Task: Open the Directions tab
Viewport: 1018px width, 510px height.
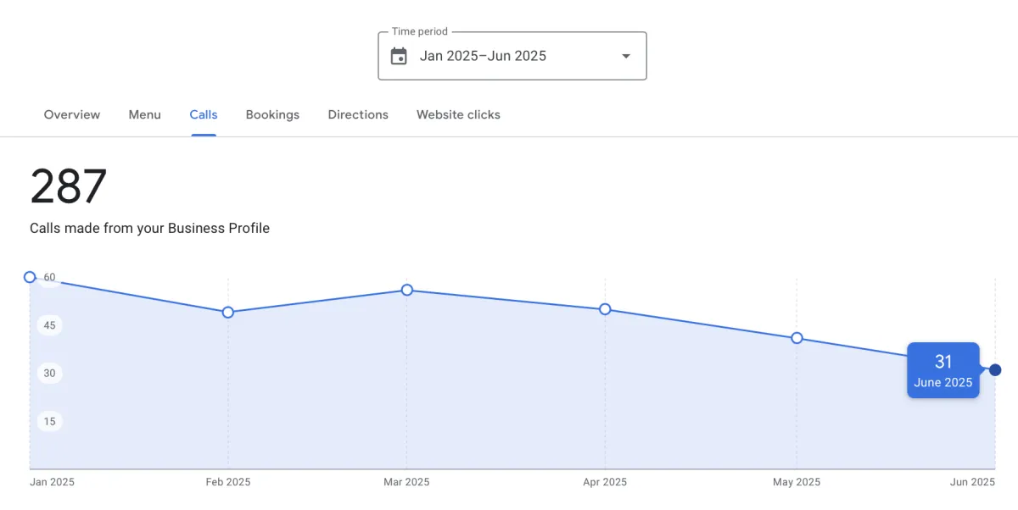Action: [x=358, y=114]
